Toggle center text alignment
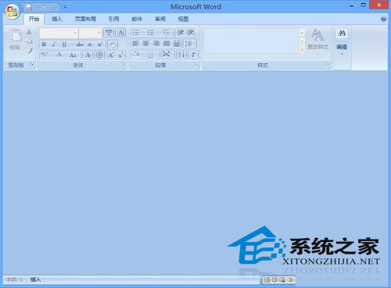Image resolution: width=391 pixels, height=288 pixels. point(145,44)
